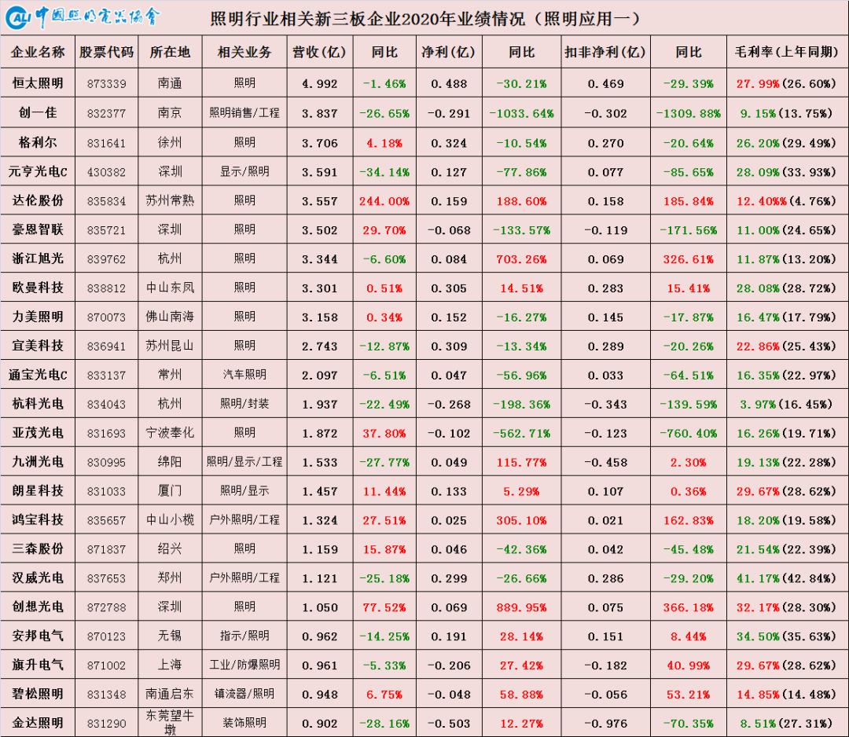Viewport: 849px width, 737px height.
Task: Select non-recurring net profit -0.976
Action: (x=605, y=724)
